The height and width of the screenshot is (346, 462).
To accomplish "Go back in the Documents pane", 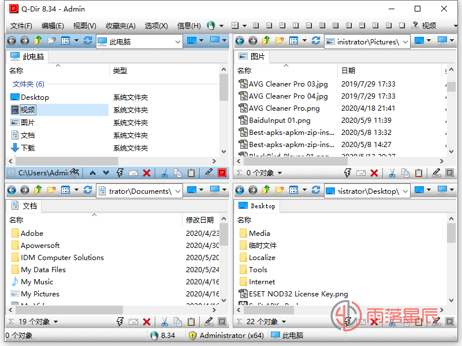I will click(12, 190).
